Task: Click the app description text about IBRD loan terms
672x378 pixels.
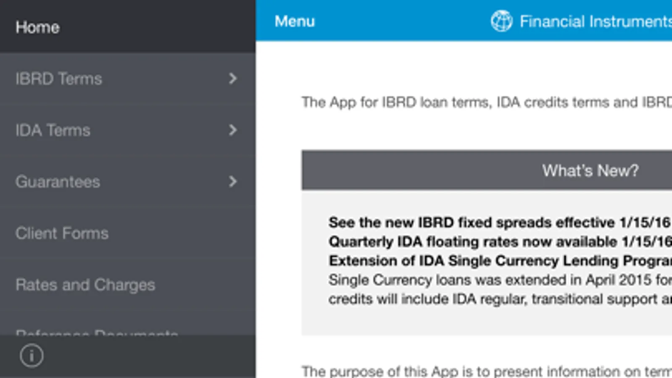Action: 487,102
